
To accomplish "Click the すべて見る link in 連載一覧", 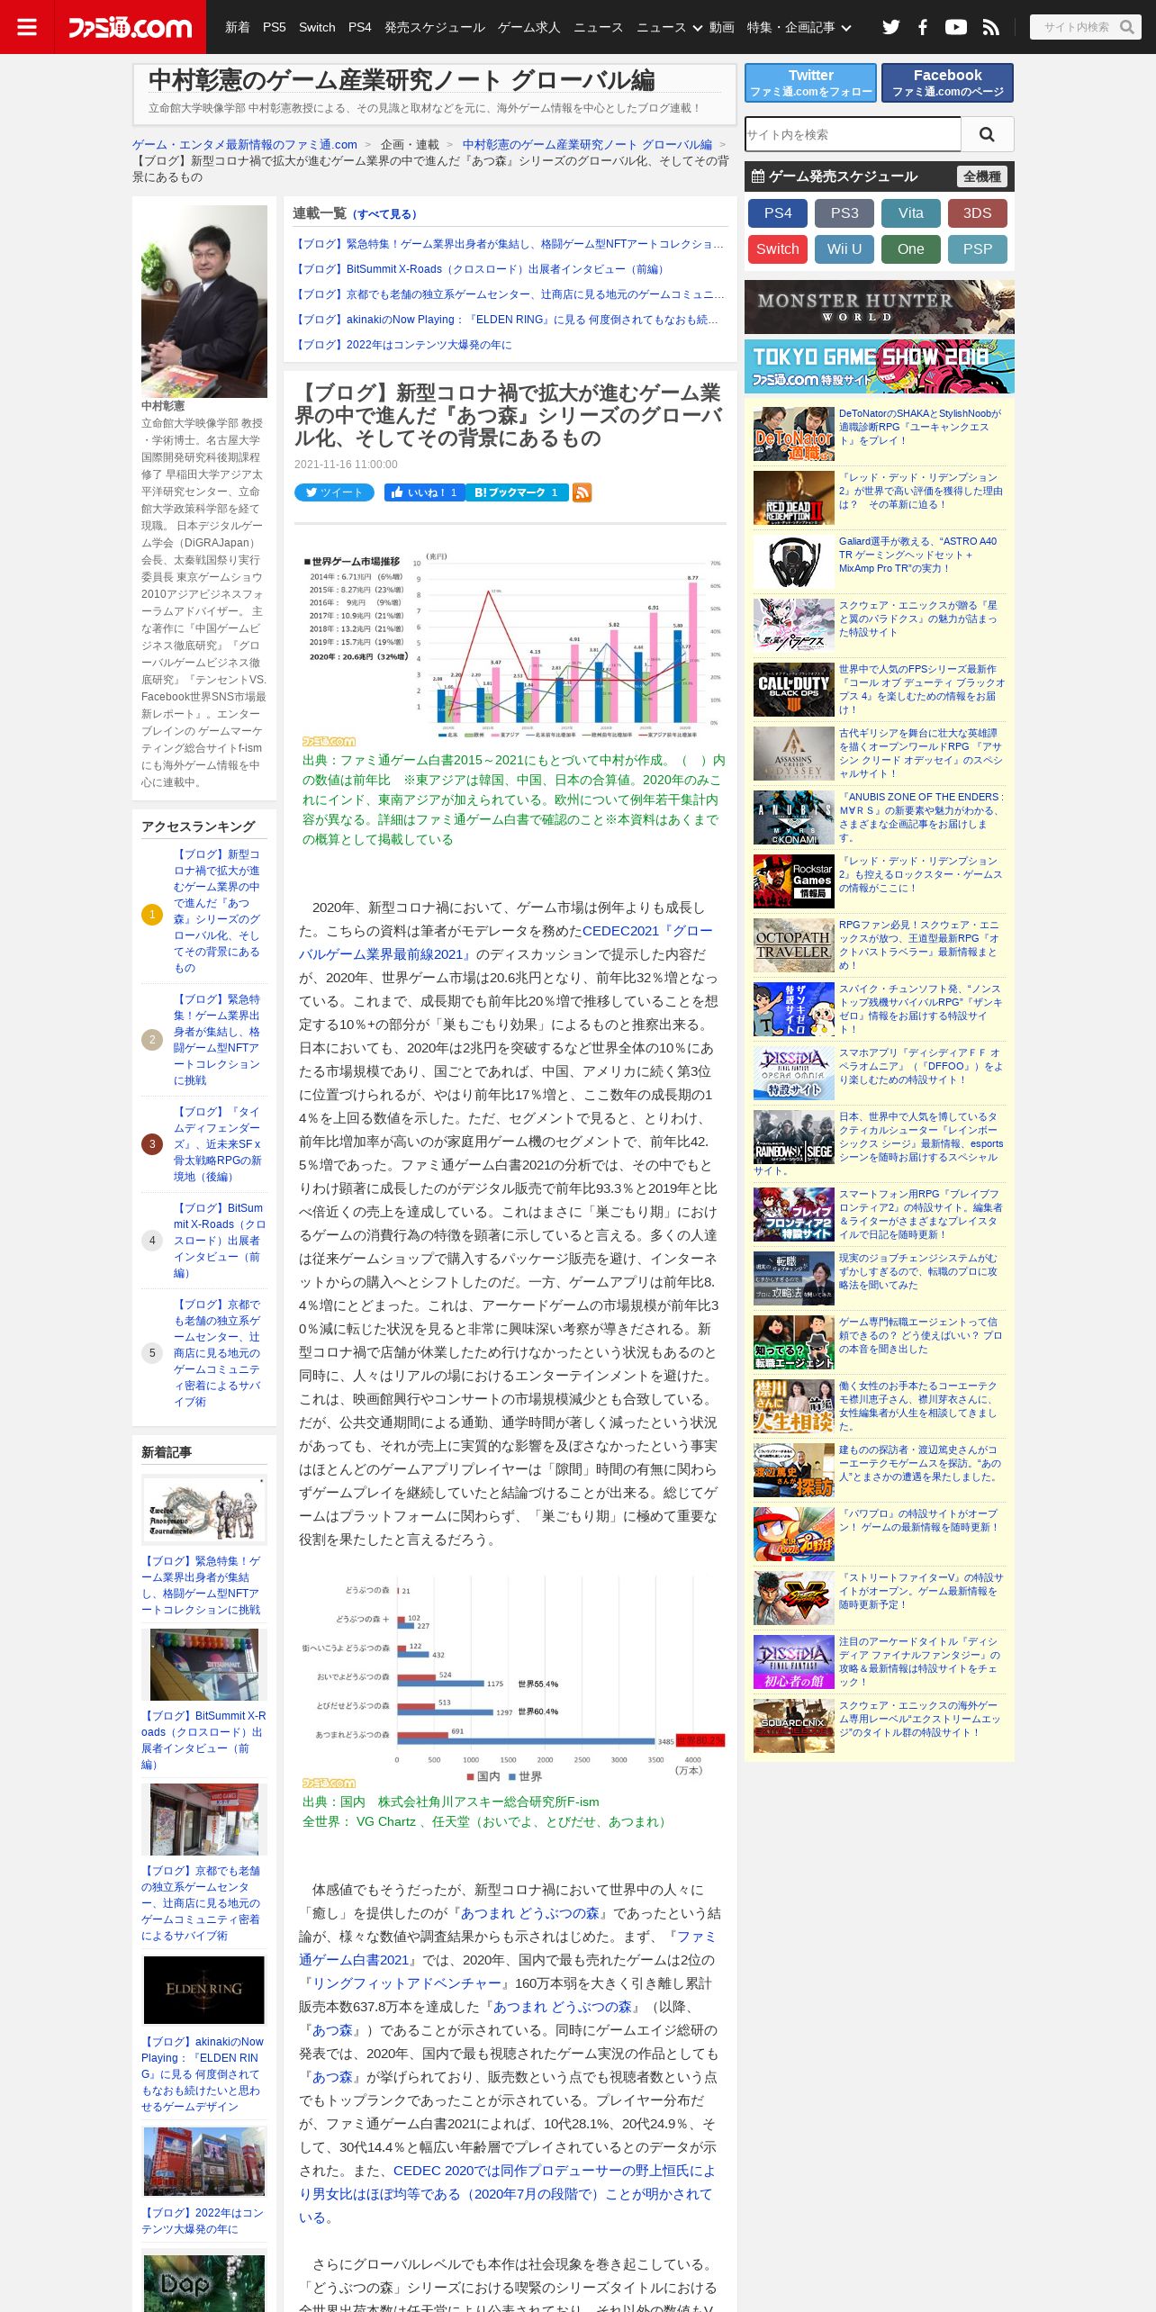I will point(384,214).
